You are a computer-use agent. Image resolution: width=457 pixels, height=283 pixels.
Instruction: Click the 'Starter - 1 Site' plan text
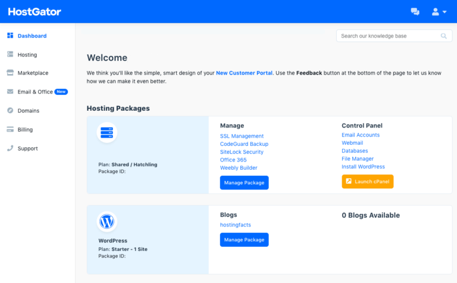coord(129,249)
